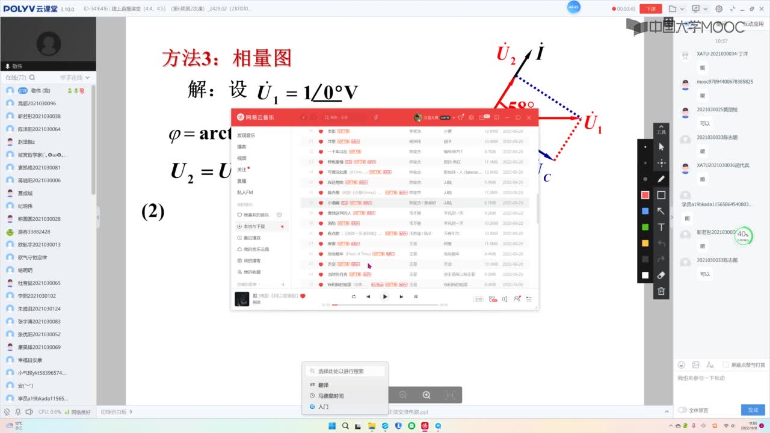Open the playlist queue icon in NetEase player
This screenshot has width=770, height=433.
coord(529,299)
